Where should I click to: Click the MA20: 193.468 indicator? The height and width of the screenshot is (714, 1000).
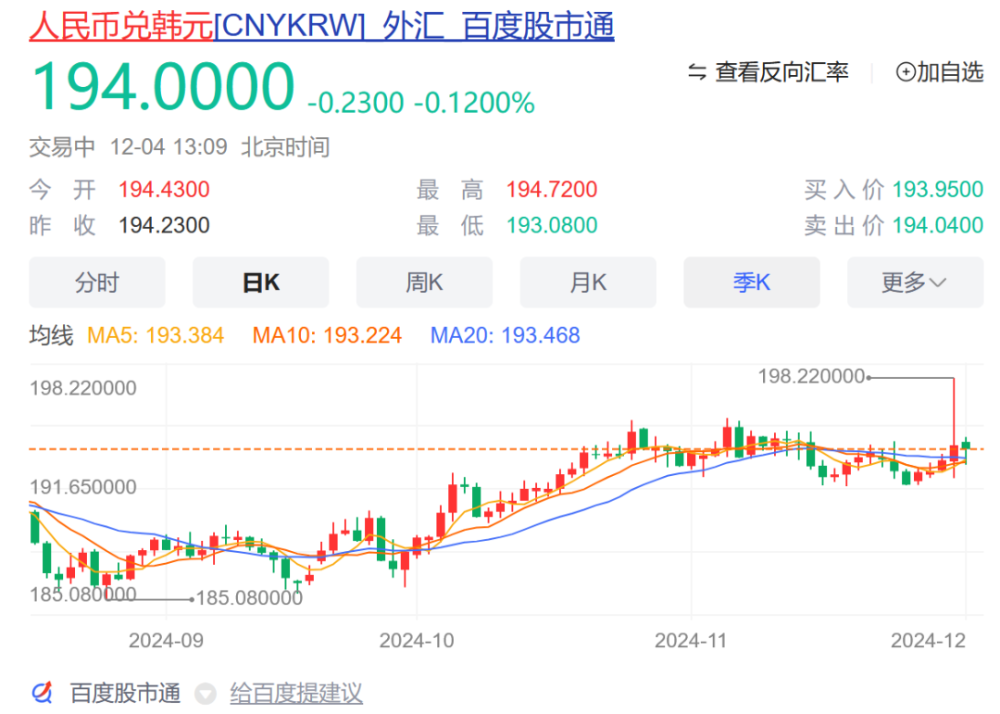(x=506, y=335)
